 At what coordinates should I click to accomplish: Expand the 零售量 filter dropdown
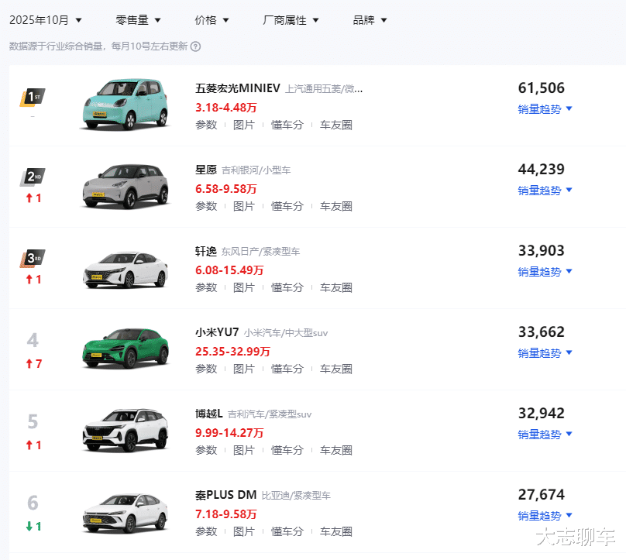tap(139, 20)
